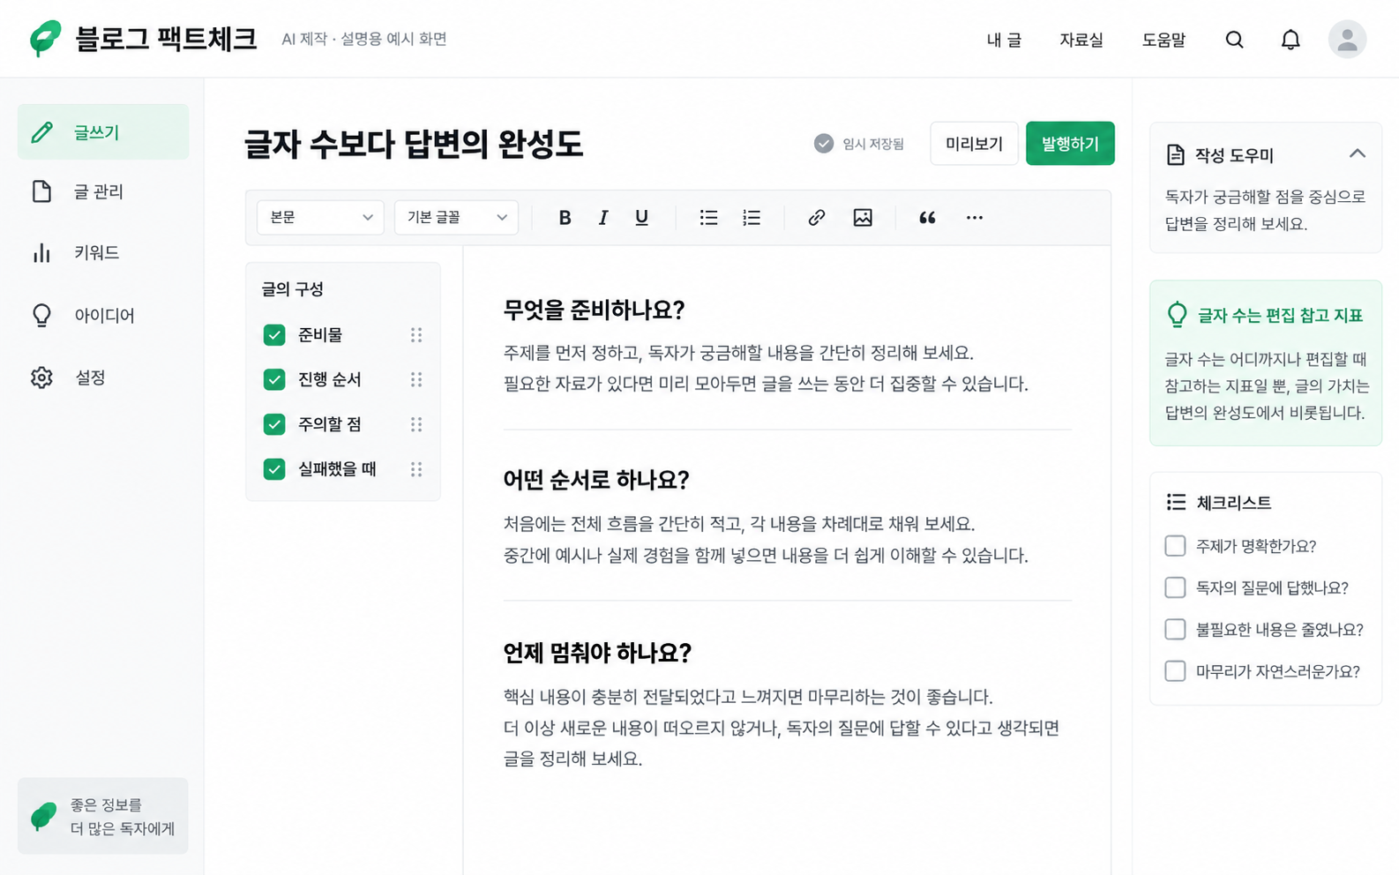
Task: Use the drag handle next to 준비물
Action: pos(416,335)
